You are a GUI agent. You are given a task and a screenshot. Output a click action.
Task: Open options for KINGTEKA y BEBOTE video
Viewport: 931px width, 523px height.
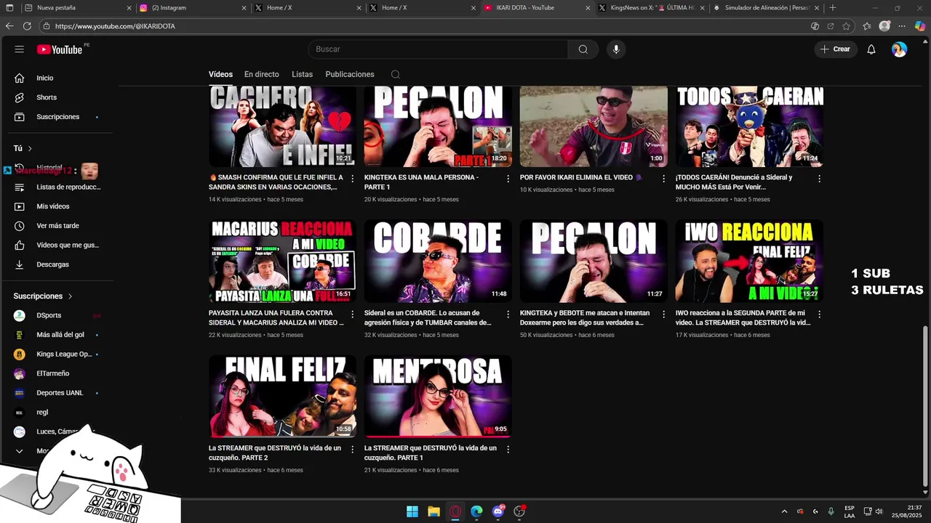(x=663, y=315)
